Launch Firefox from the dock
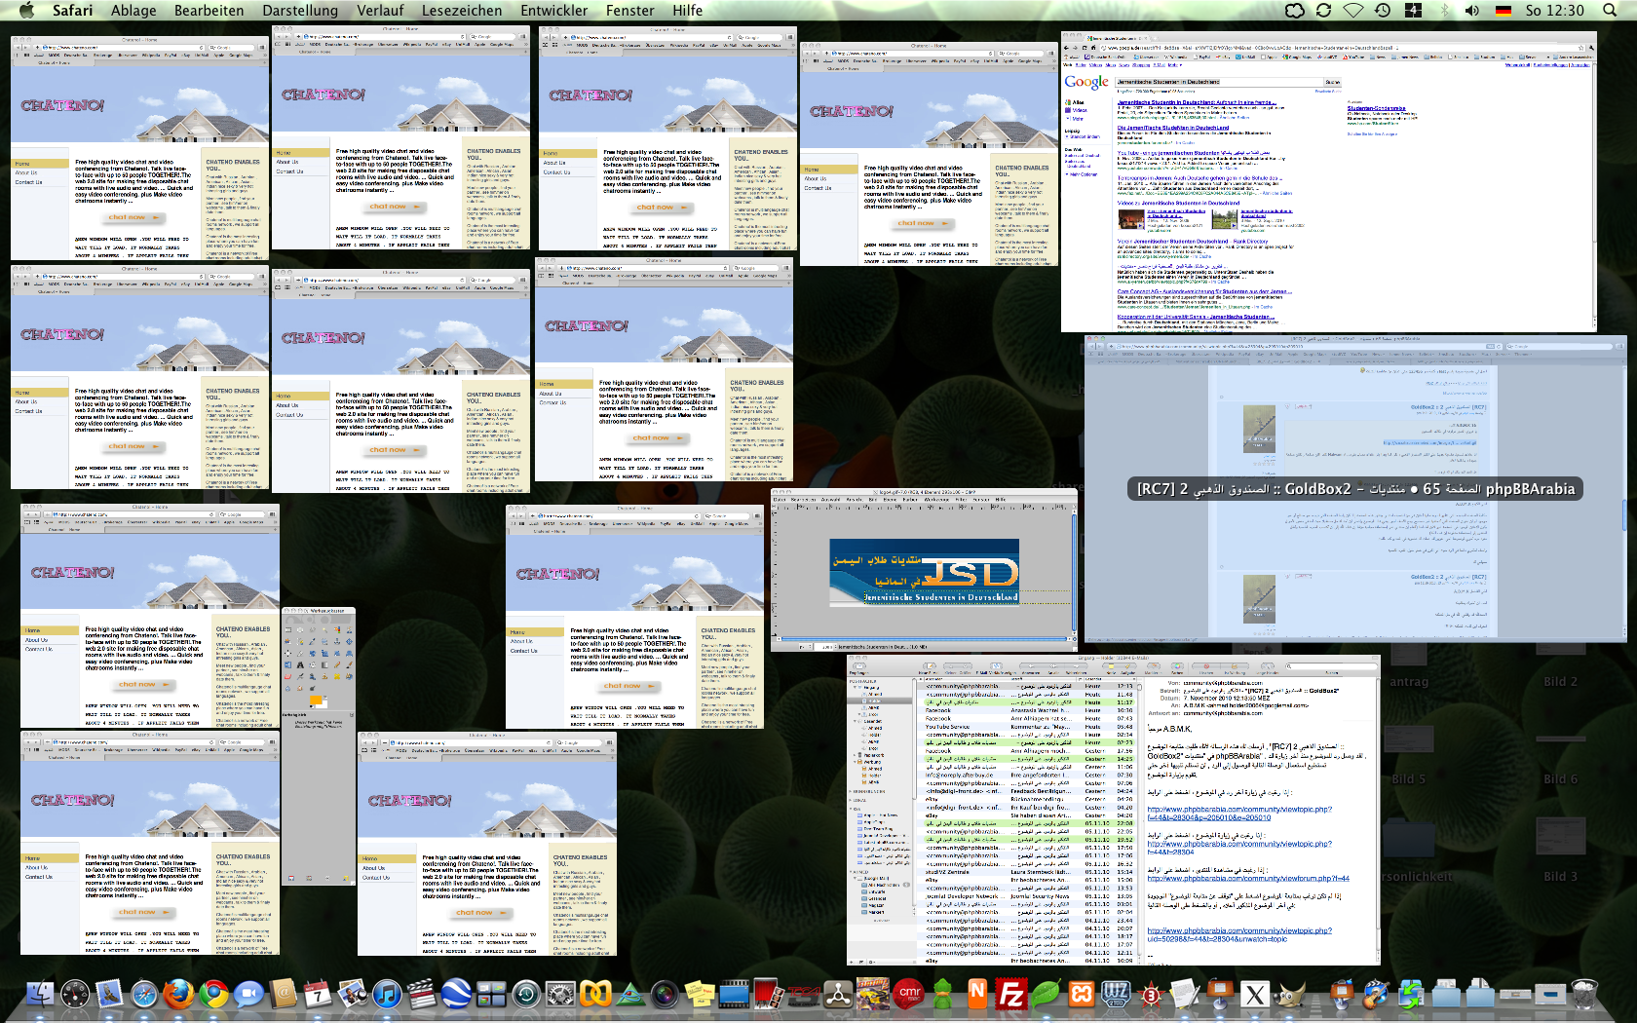The width and height of the screenshot is (1637, 1023). pos(177,995)
